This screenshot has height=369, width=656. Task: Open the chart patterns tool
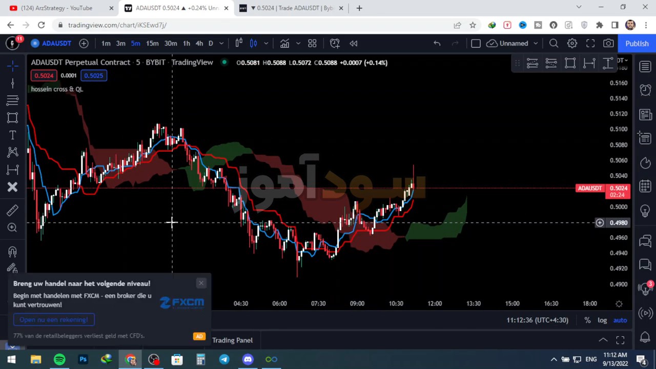(x=13, y=152)
